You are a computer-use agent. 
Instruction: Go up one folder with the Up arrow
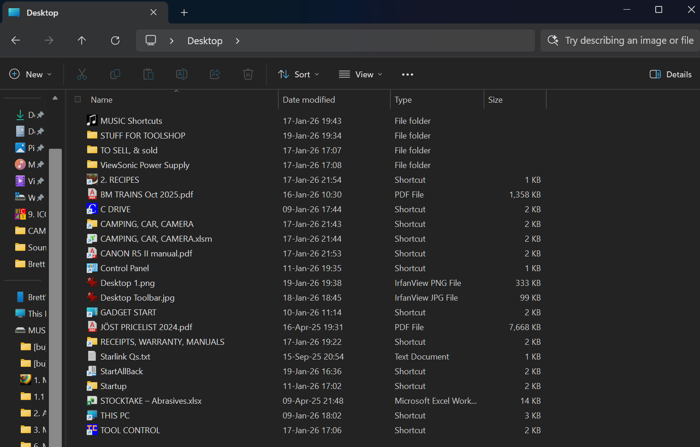click(x=82, y=41)
